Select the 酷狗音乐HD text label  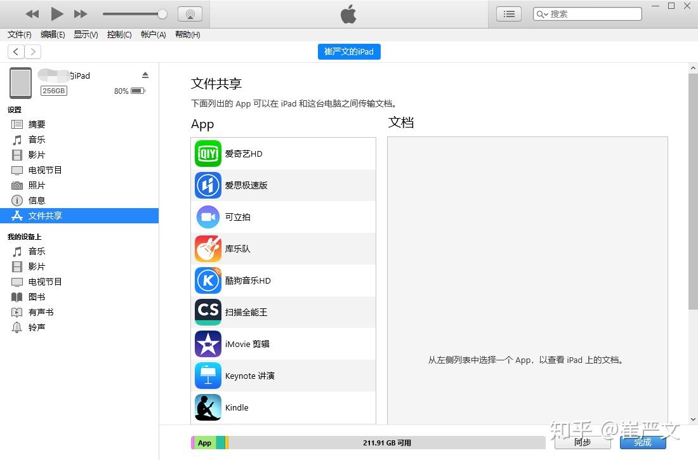click(x=248, y=280)
